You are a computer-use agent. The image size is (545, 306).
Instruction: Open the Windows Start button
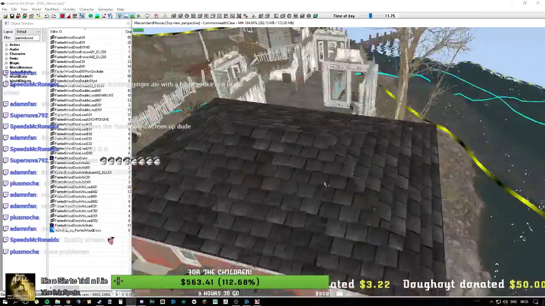[x=5, y=302]
